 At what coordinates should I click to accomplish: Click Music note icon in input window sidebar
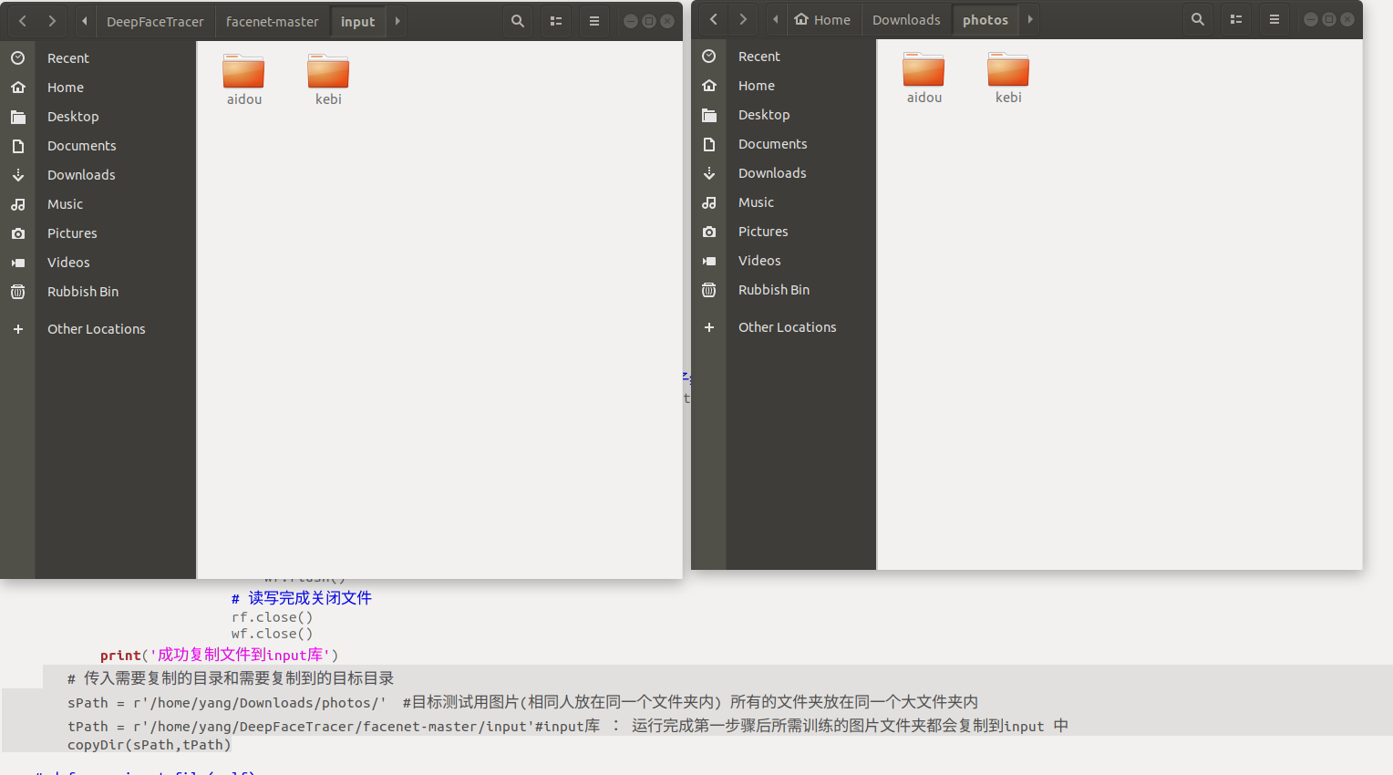tap(17, 204)
